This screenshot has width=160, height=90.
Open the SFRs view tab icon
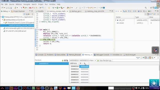click(150, 11)
